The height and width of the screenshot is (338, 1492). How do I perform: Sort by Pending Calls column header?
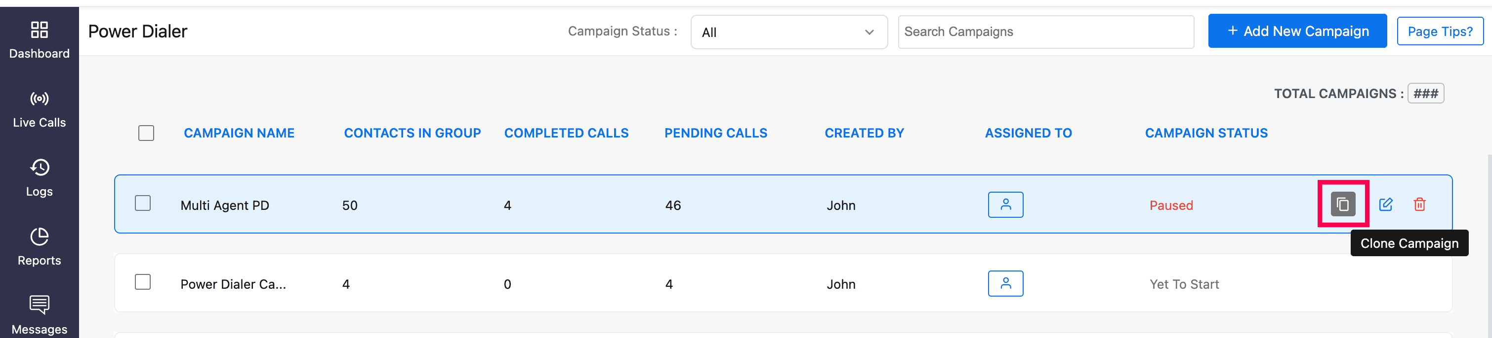pos(715,133)
